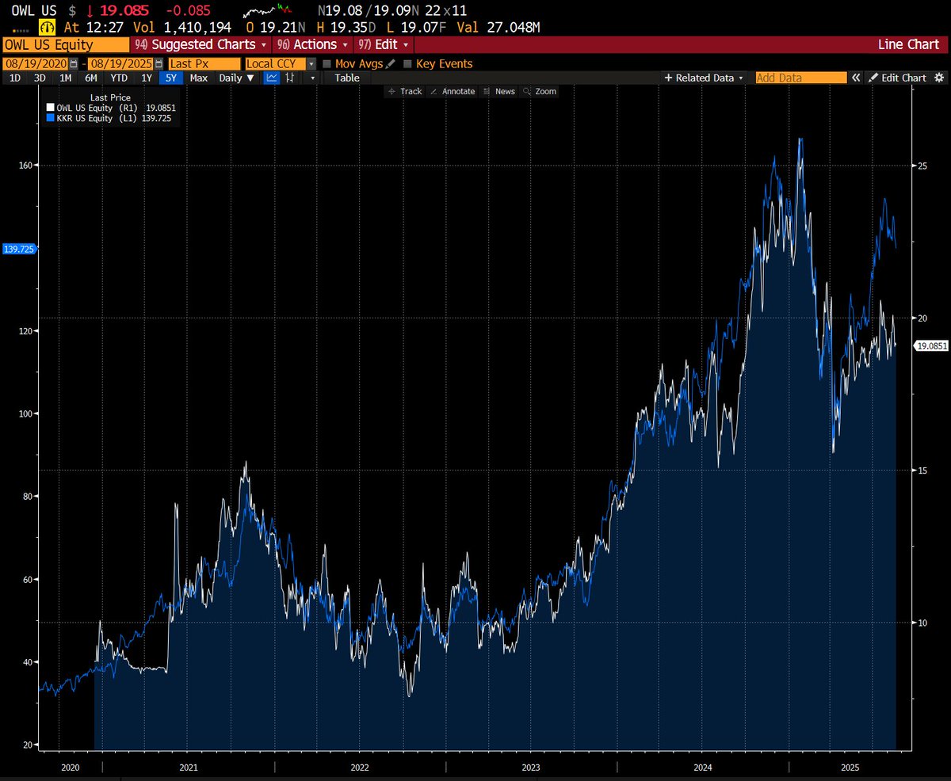951x781 pixels.
Task: Click the 25 right axis label
Action: [x=922, y=166]
